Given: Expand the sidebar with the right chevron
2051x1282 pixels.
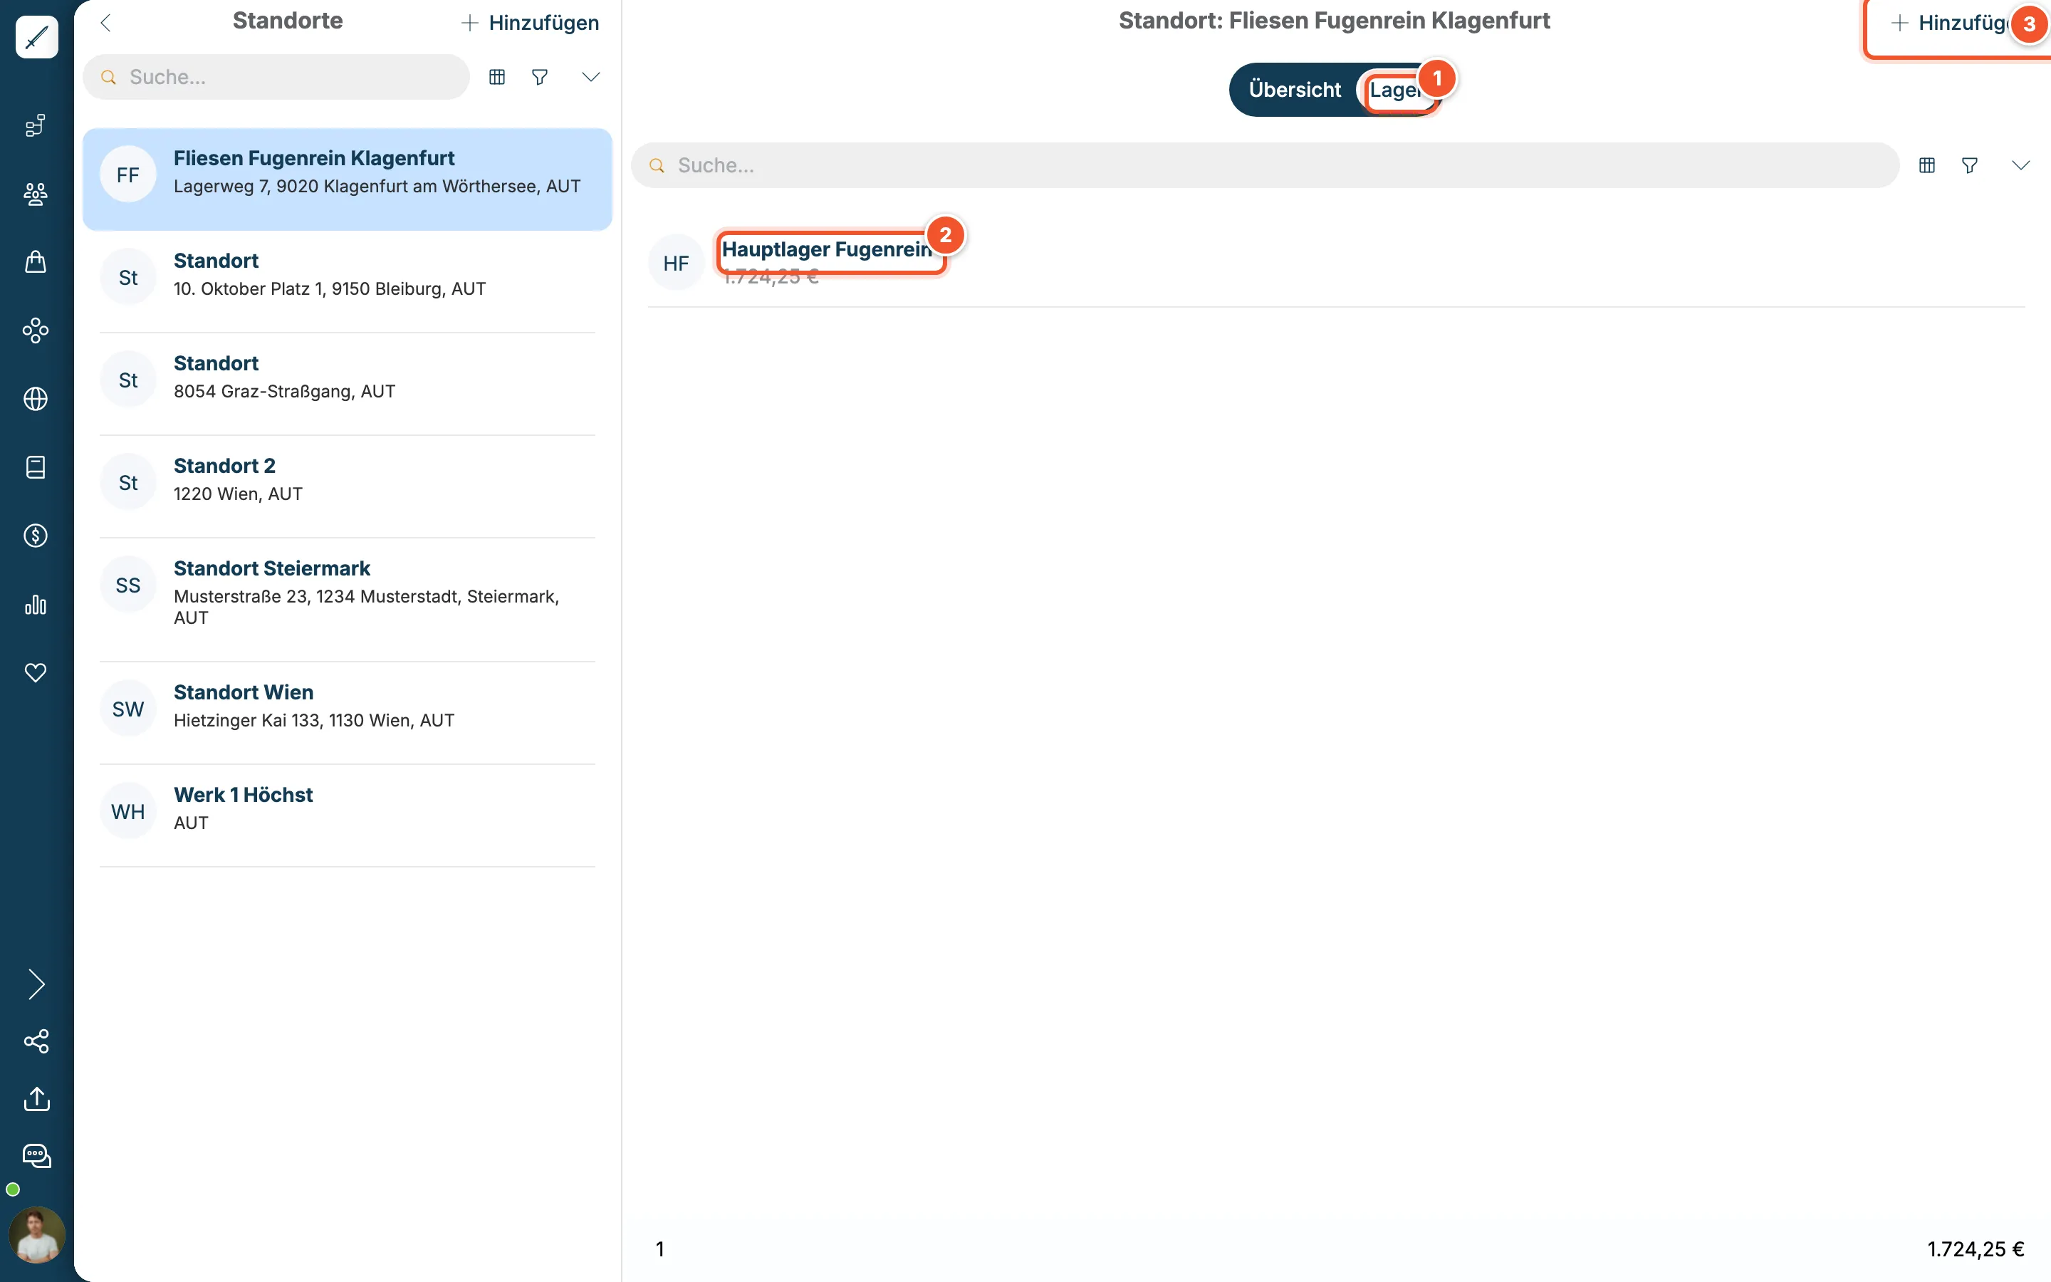Looking at the screenshot, I should (x=36, y=984).
